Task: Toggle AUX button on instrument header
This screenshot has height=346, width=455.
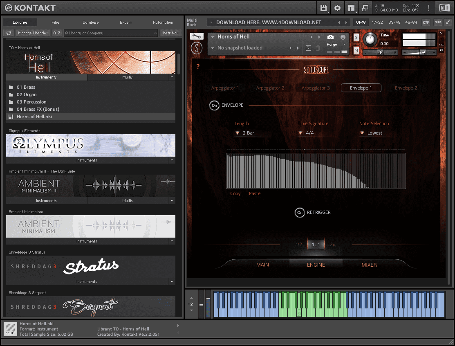Action: 441,45
